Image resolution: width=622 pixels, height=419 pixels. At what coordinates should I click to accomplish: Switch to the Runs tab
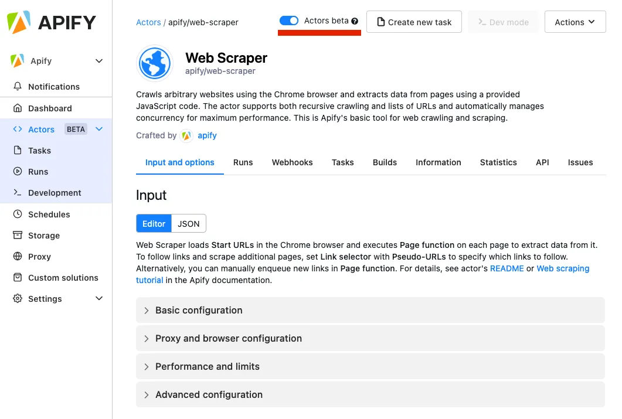[x=243, y=162]
